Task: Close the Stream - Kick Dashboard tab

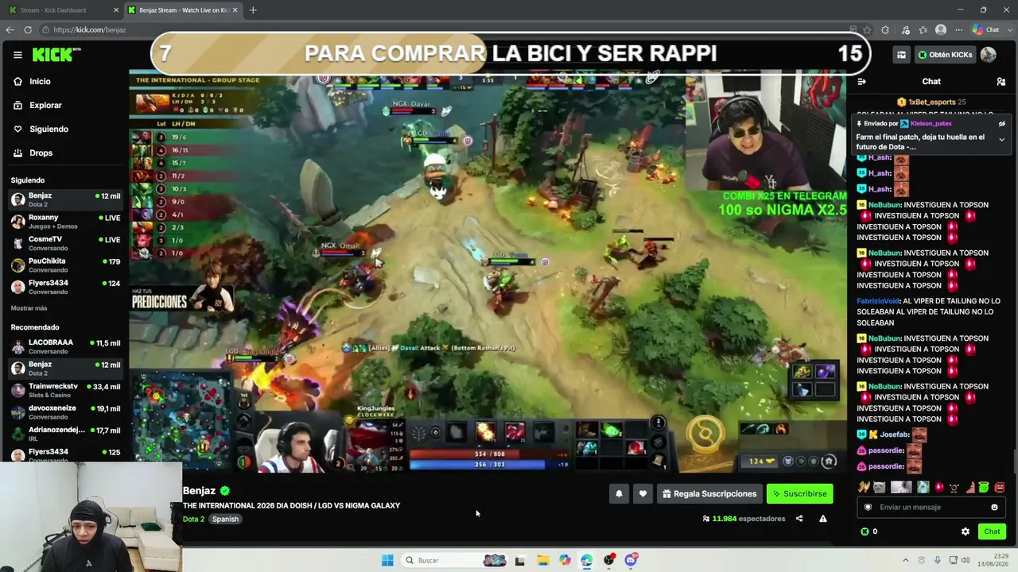Action: (116, 10)
